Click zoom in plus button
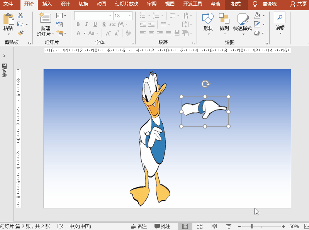Viewport: 309px width, 230px height. (284, 227)
